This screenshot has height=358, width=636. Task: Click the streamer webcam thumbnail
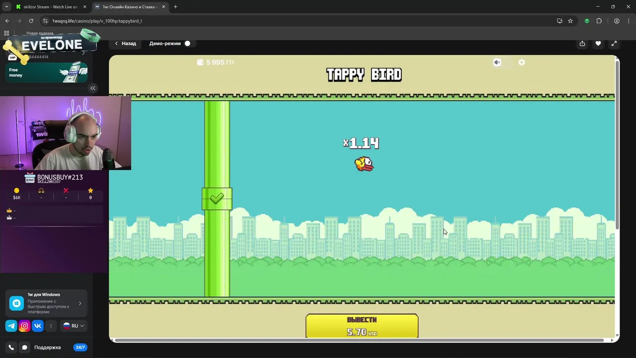click(x=66, y=133)
